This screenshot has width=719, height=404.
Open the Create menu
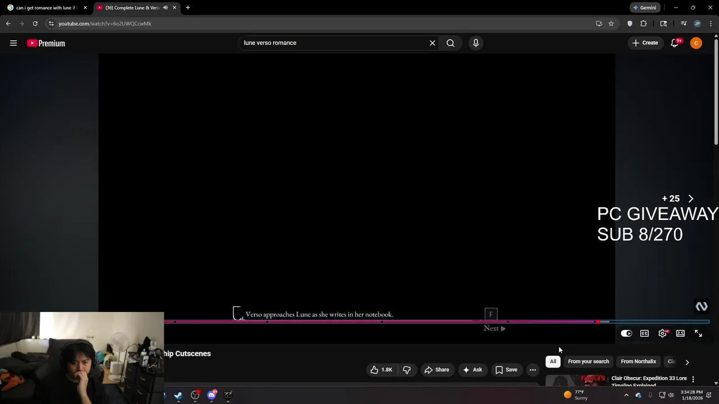(645, 43)
